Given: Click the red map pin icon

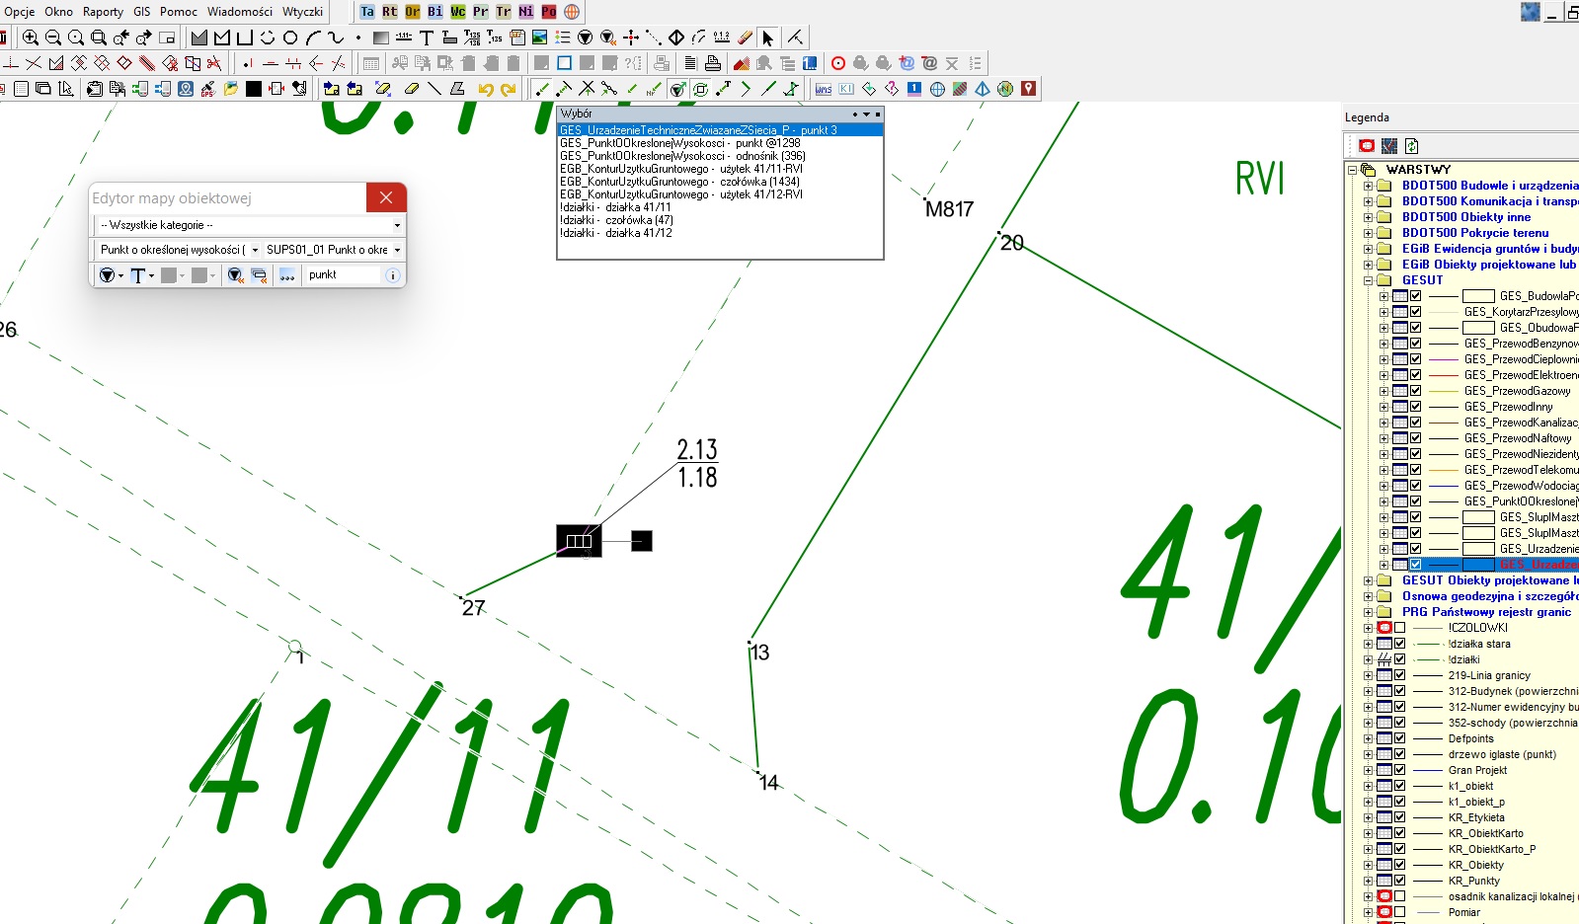Looking at the screenshot, I should click(x=1029, y=89).
